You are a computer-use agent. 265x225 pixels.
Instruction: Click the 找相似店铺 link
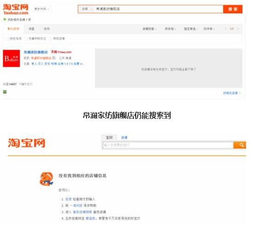pos(232,93)
